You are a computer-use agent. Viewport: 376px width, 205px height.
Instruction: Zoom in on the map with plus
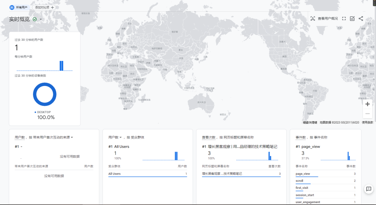(368, 104)
